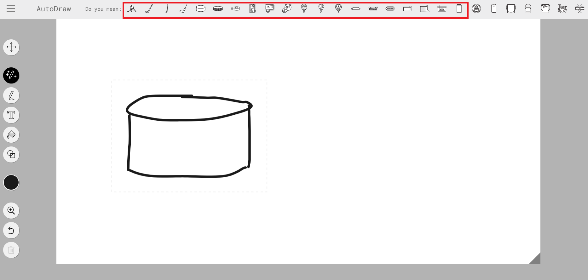Pick the snare drum with crossed sticks

pos(580,9)
